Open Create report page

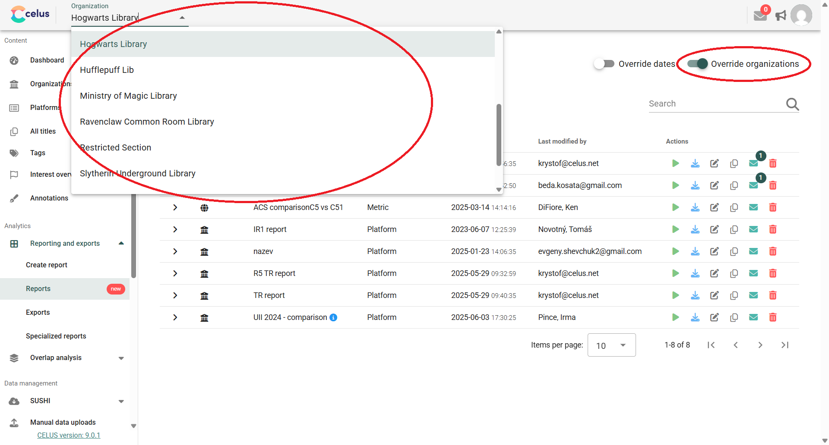click(x=46, y=265)
